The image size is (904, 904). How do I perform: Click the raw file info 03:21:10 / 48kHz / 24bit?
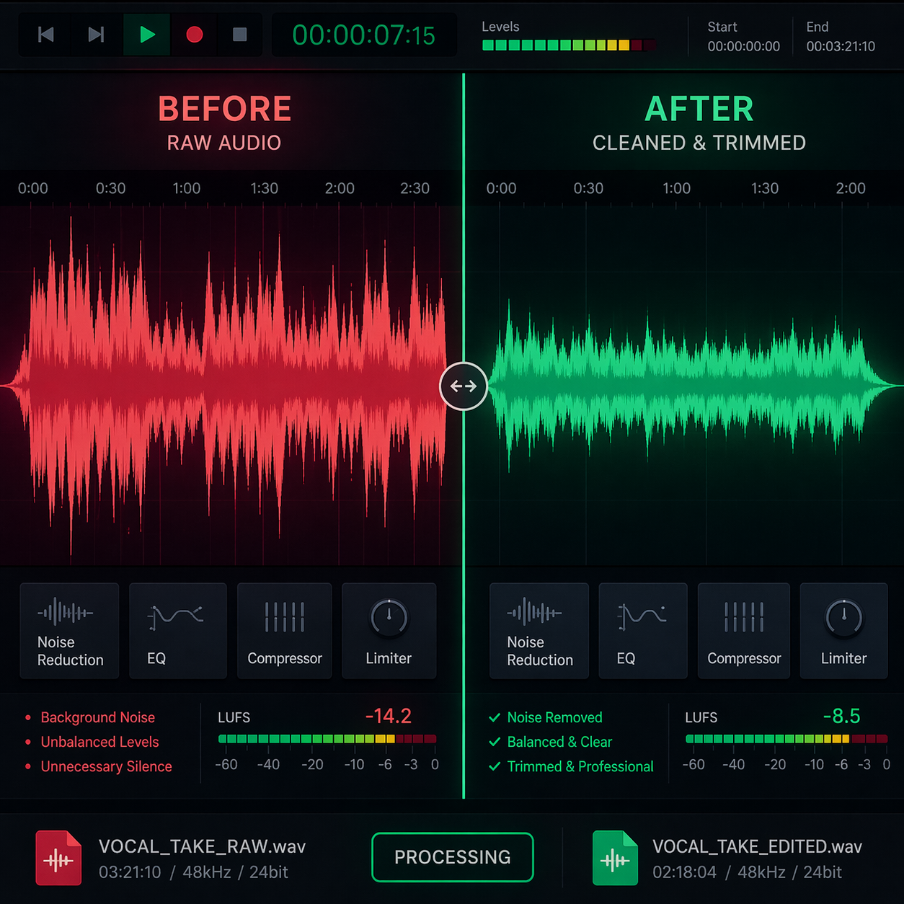193,872
